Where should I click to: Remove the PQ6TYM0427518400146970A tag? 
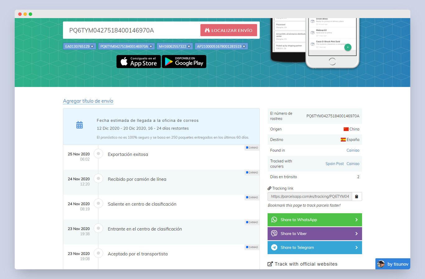point(151,47)
